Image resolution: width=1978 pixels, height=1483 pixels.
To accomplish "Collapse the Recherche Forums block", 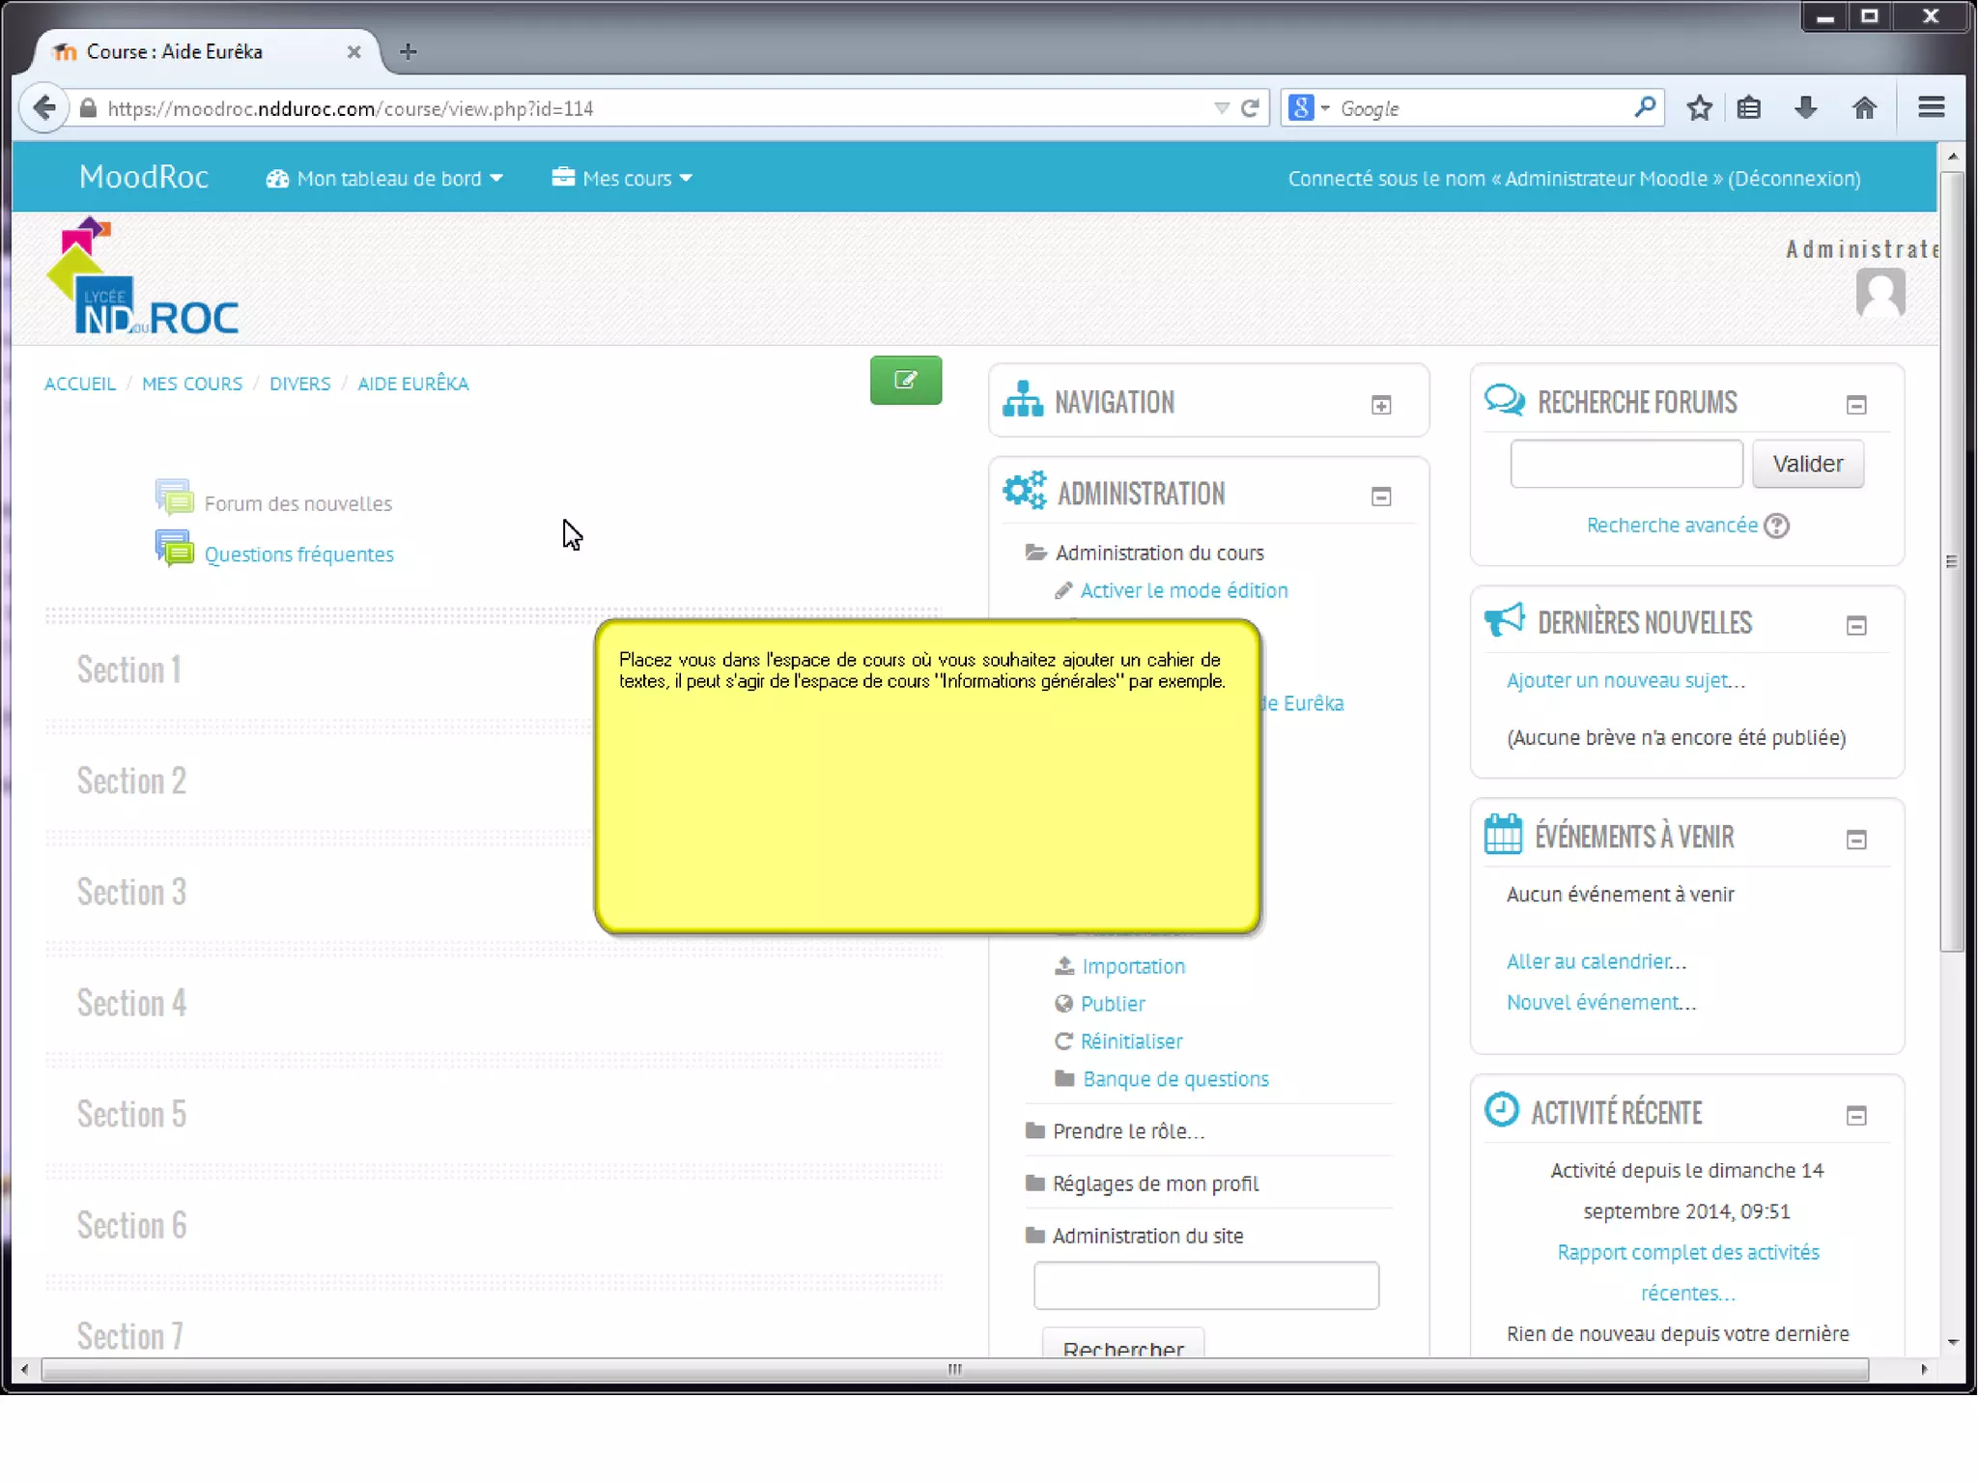I will coord(1855,406).
